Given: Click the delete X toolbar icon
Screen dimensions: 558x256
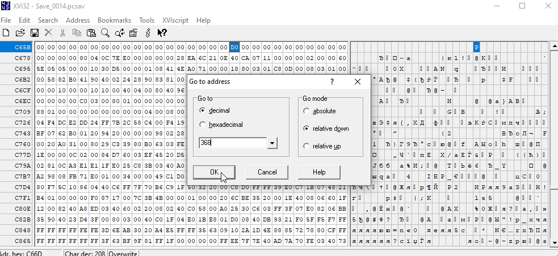Looking at the screenshot, I should click(x=48, y=33).
